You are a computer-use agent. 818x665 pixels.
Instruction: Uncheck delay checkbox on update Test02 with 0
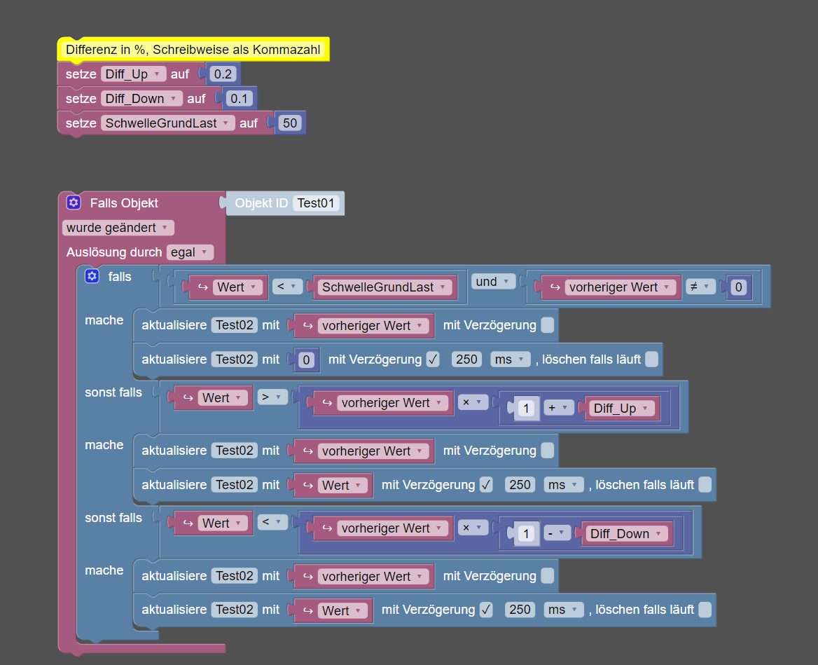tap(433, 359)
